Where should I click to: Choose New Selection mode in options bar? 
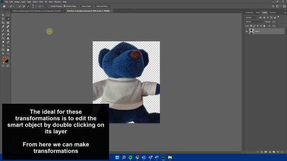(x=20, y=6)
